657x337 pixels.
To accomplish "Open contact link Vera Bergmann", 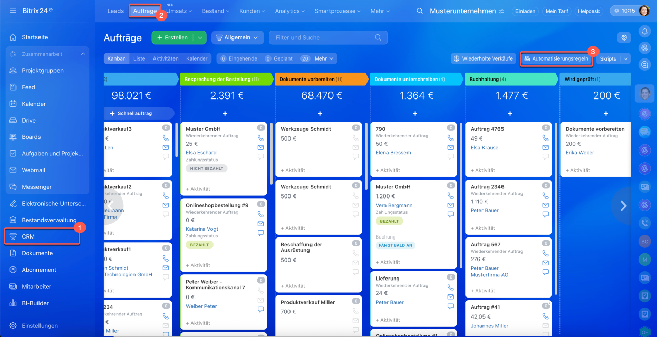I will [x=394, y=205].
